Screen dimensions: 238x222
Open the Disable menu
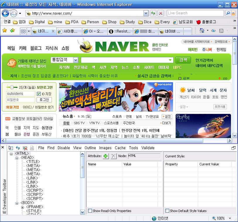click(x=64, y=148)
